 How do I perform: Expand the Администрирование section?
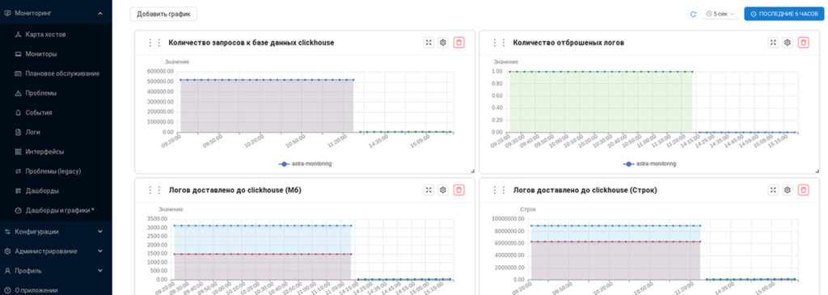click(100, 251)
